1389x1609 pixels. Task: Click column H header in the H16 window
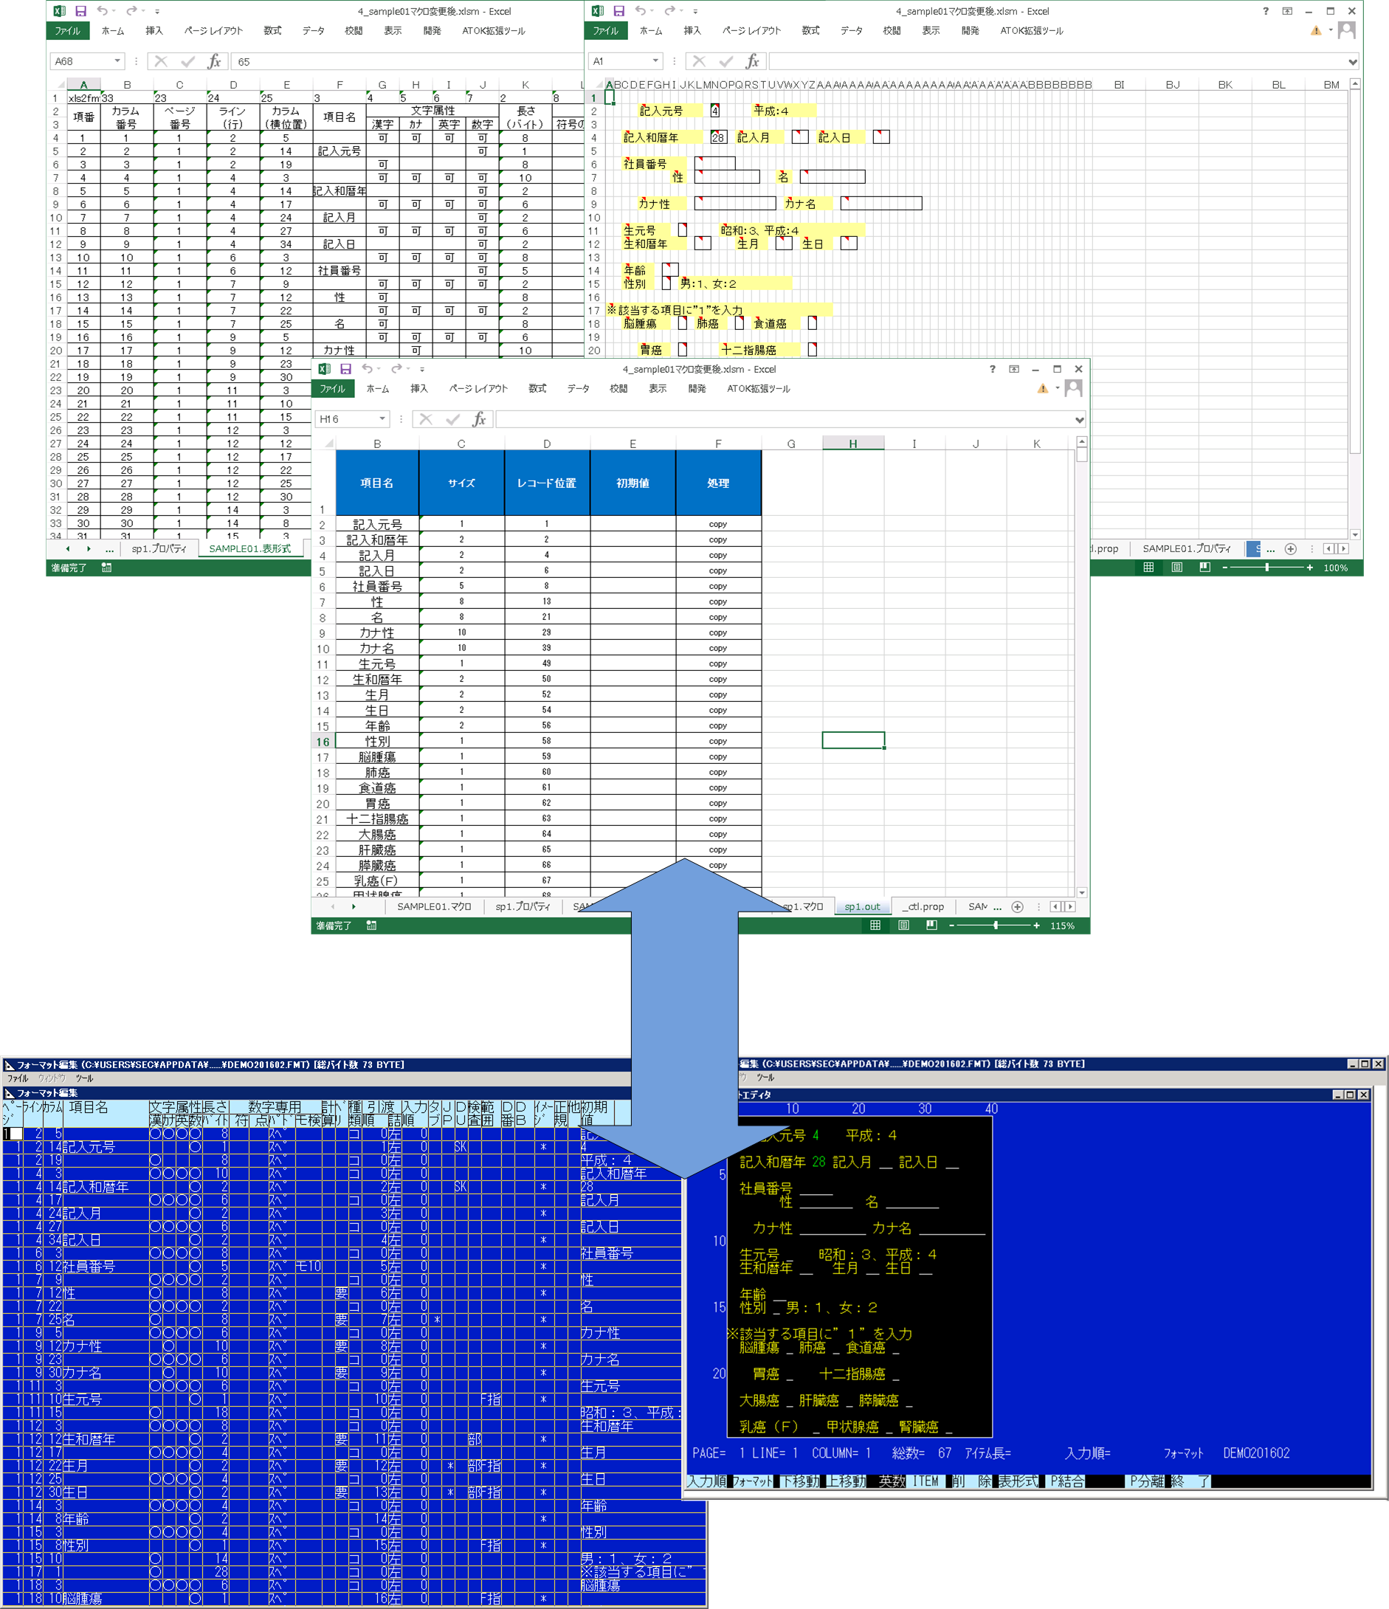point(852,444)
